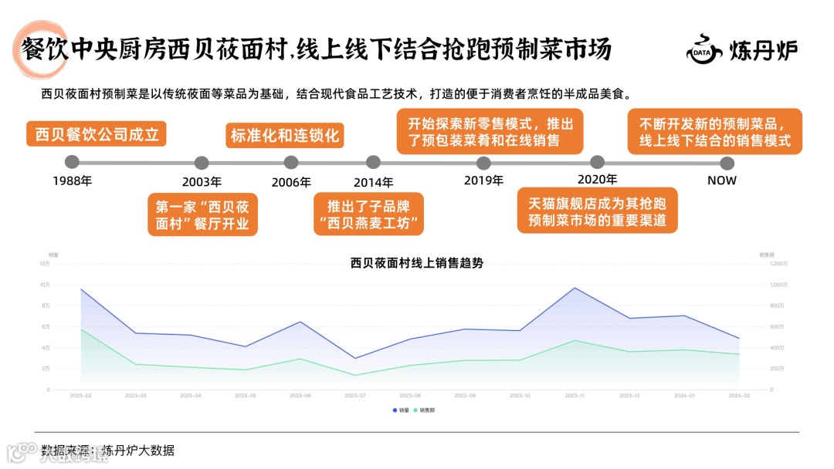834x469 pixels.
Task: Click the 2023-06 x-axis label
Action: coord(300,396)
